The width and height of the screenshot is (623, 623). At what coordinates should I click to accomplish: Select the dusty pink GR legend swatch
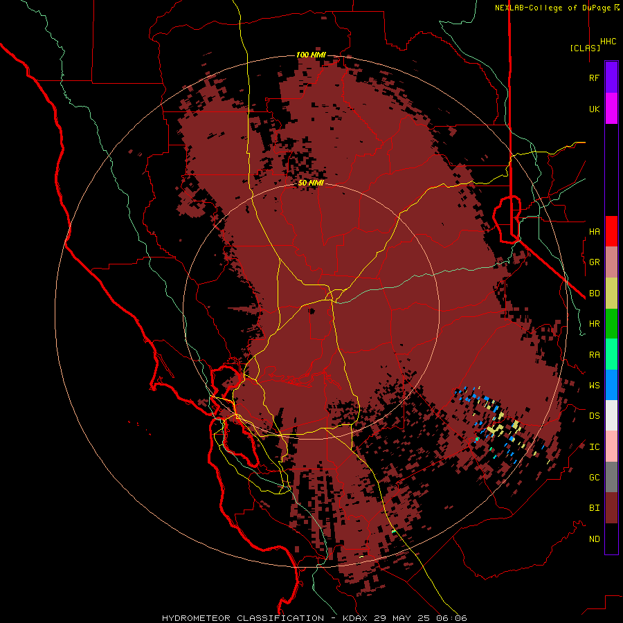coord(611,262)
